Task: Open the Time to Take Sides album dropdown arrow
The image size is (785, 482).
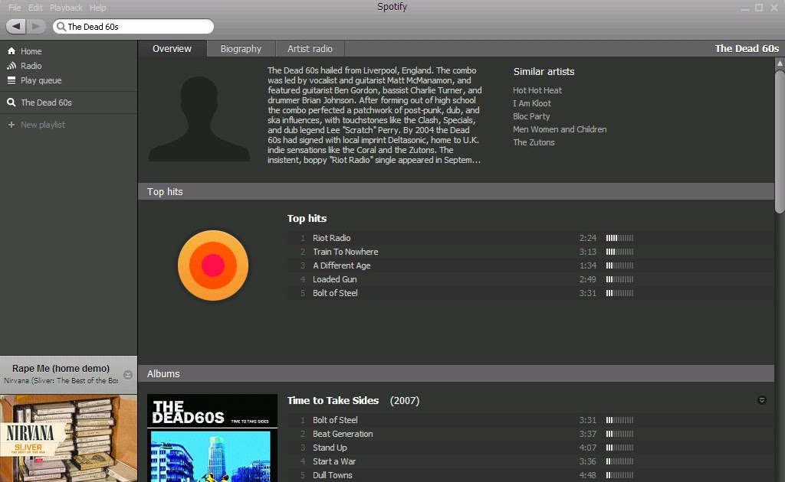Action: (x=761, y=400)
